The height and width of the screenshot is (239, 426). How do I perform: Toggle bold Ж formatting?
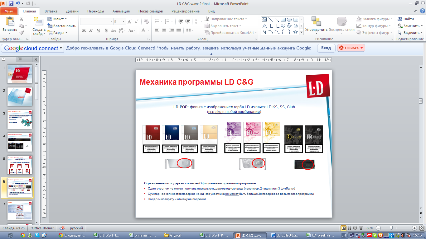click(x=84, y=30)
